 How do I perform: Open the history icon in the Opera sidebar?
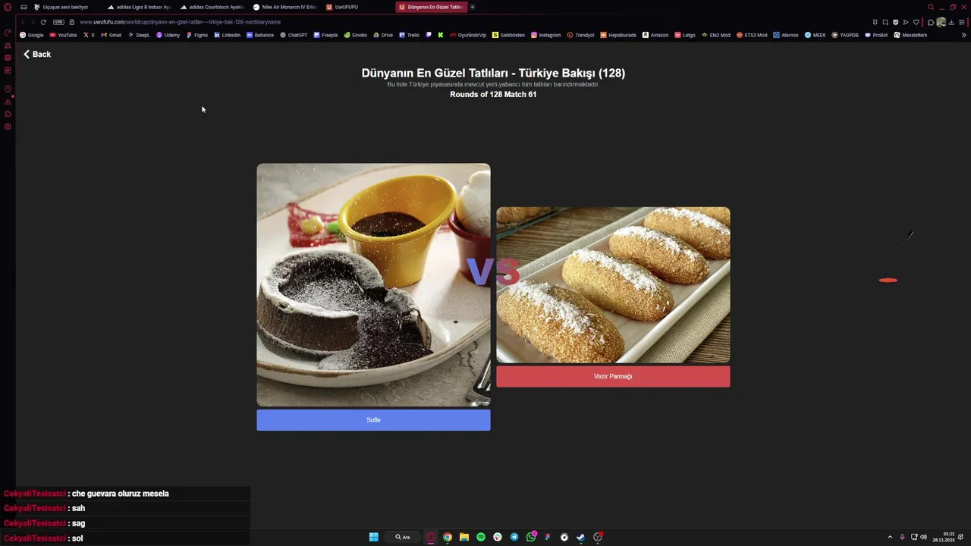[8, 89]
